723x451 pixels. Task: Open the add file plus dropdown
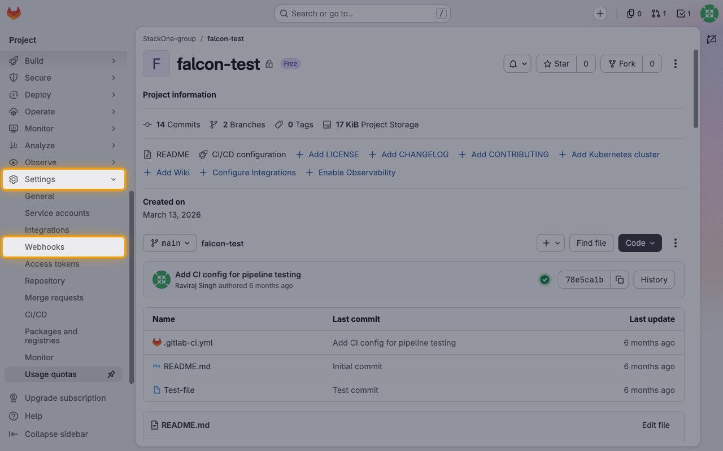[x=551, y=243]
